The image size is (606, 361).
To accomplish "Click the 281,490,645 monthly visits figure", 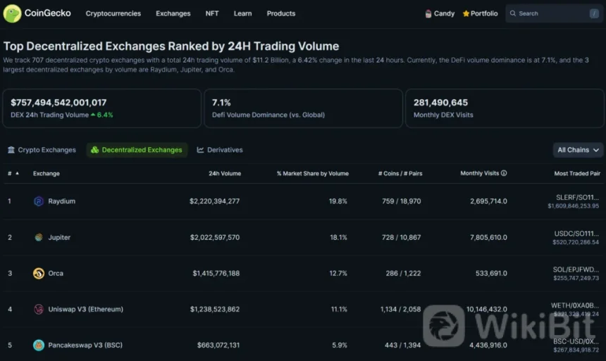I will click(x=440, y=102).
